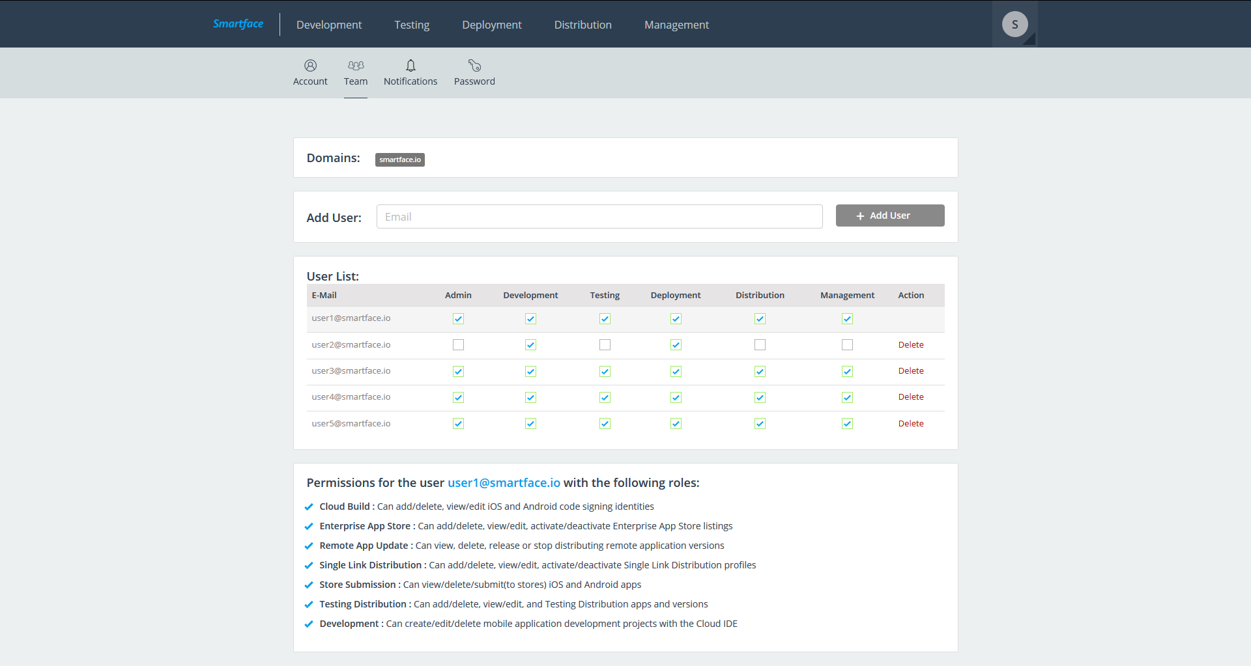Open the Team section icon
Viewport: 1251px width, 666px height.
(x=356, y=65)
